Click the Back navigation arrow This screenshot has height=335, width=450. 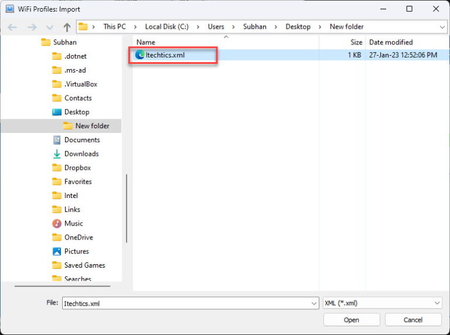pos(12,28)
